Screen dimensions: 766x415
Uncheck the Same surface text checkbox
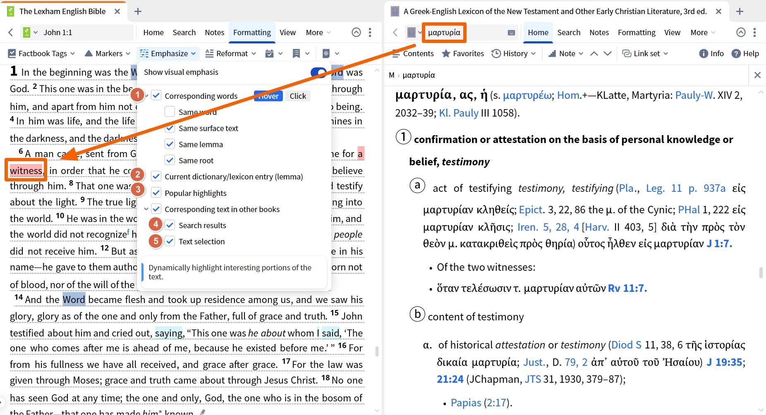(x=170, y=128)
